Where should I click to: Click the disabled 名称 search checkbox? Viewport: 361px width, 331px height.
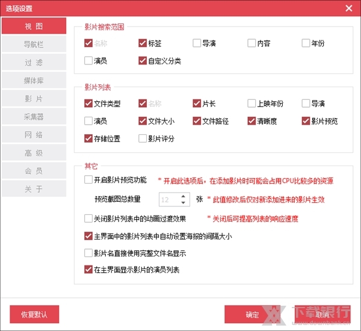pyautogui.click(x=88, y=43)
